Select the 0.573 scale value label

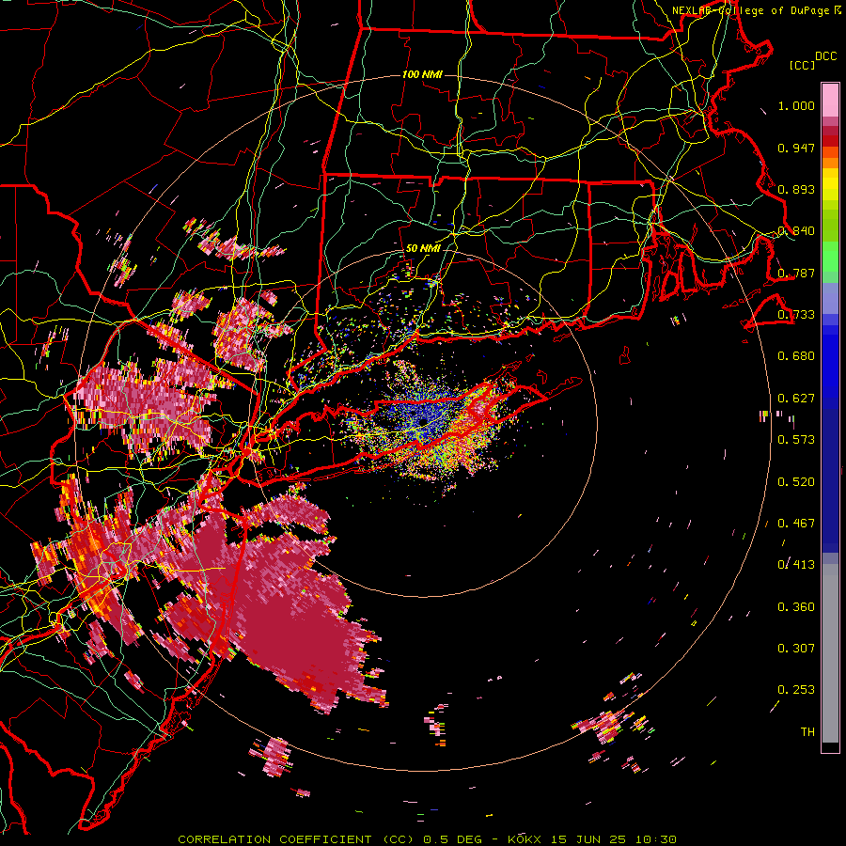[x=796, y=440]
